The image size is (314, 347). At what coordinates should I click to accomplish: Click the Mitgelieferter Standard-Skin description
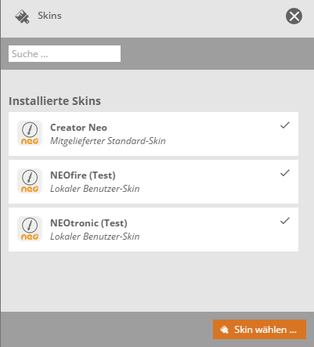[108, 141]
